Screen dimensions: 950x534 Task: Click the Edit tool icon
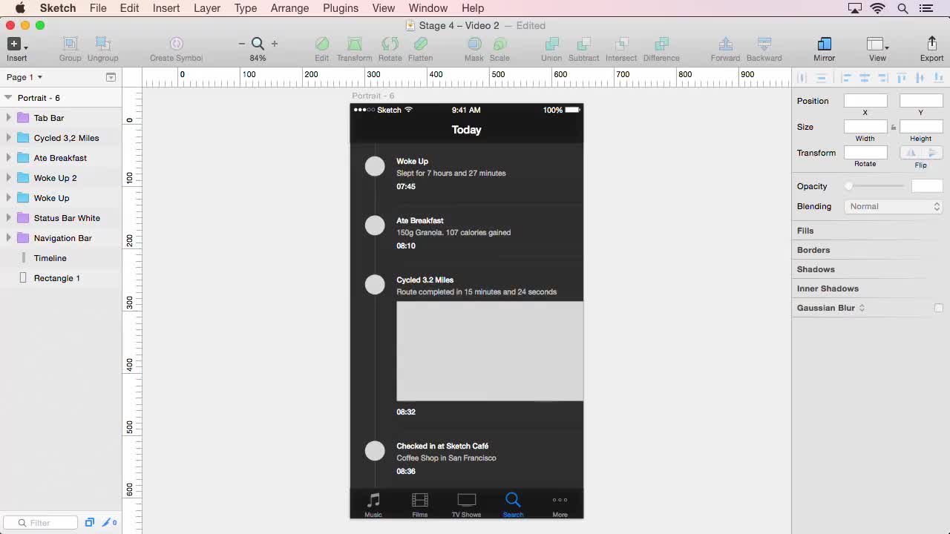[321, 44]
